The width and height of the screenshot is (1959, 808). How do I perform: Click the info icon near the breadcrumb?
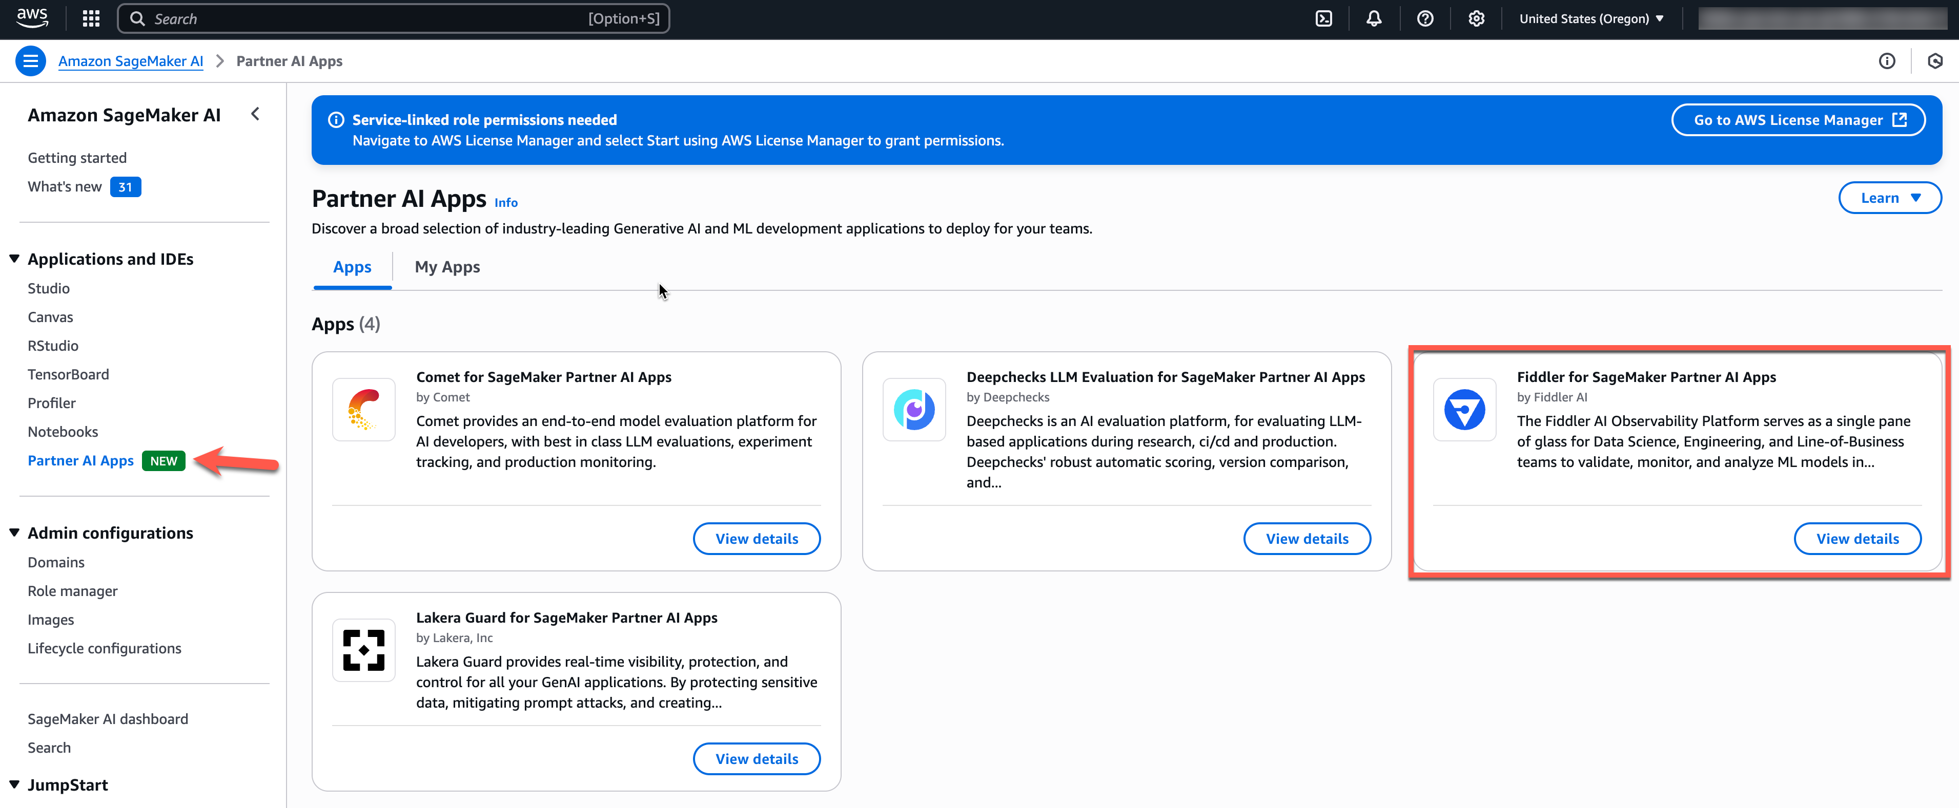(x=1888, y=61)
